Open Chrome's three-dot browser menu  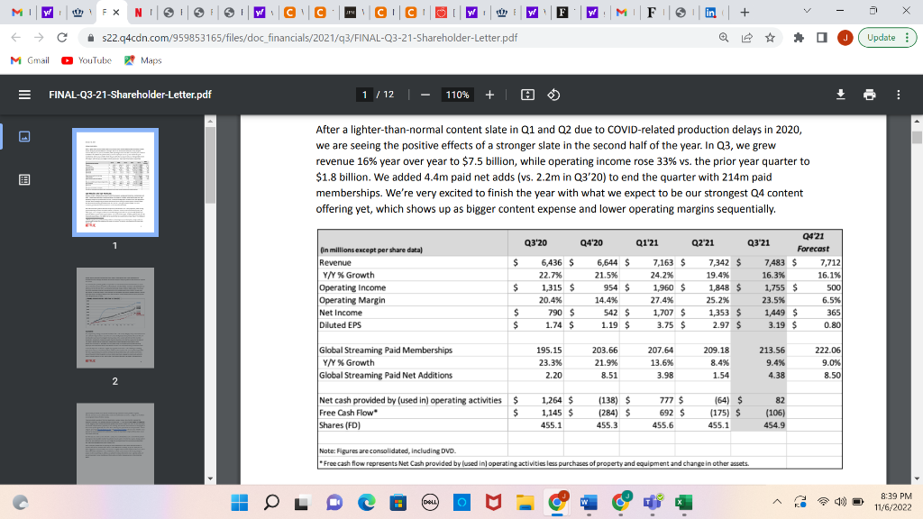point(909,39)
